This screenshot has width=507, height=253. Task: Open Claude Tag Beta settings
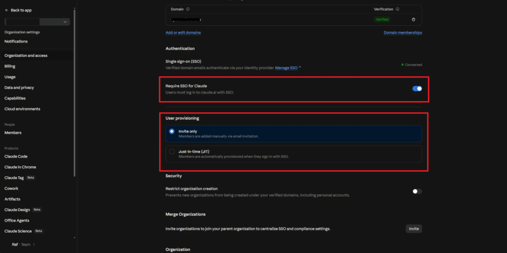(20, 178)
